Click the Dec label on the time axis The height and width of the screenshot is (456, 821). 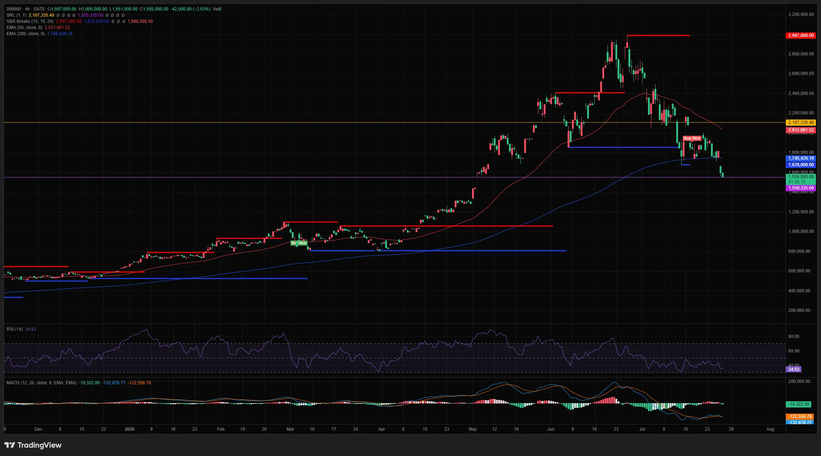[38, 429]
